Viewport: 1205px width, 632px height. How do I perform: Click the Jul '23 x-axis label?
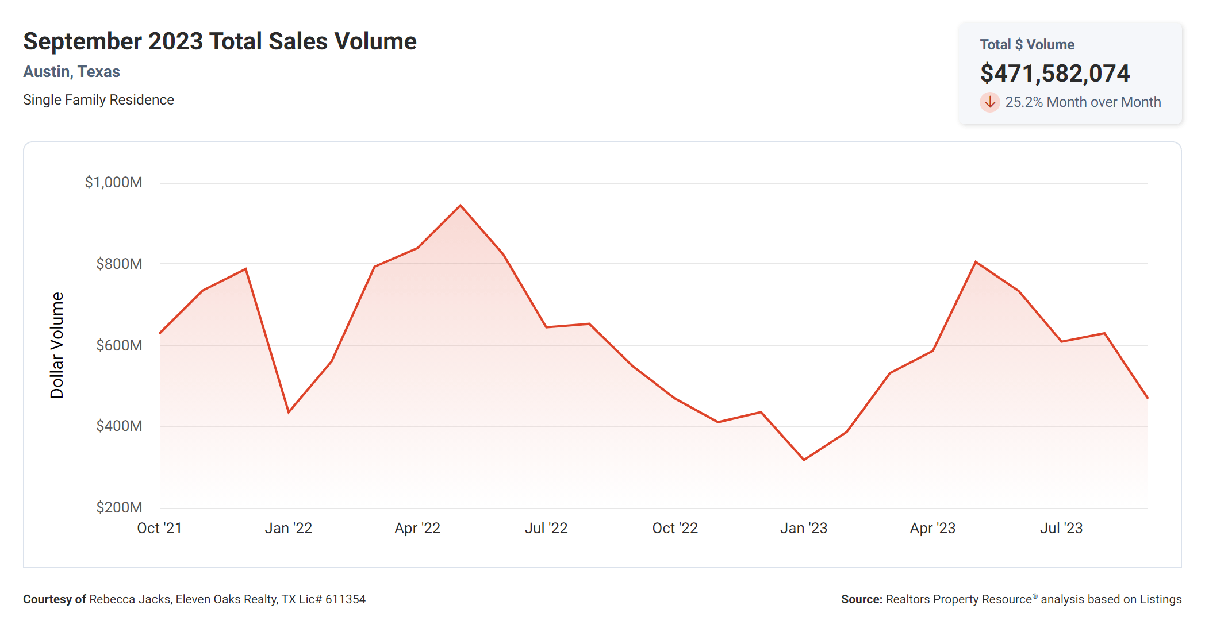tap(1061, 528)
